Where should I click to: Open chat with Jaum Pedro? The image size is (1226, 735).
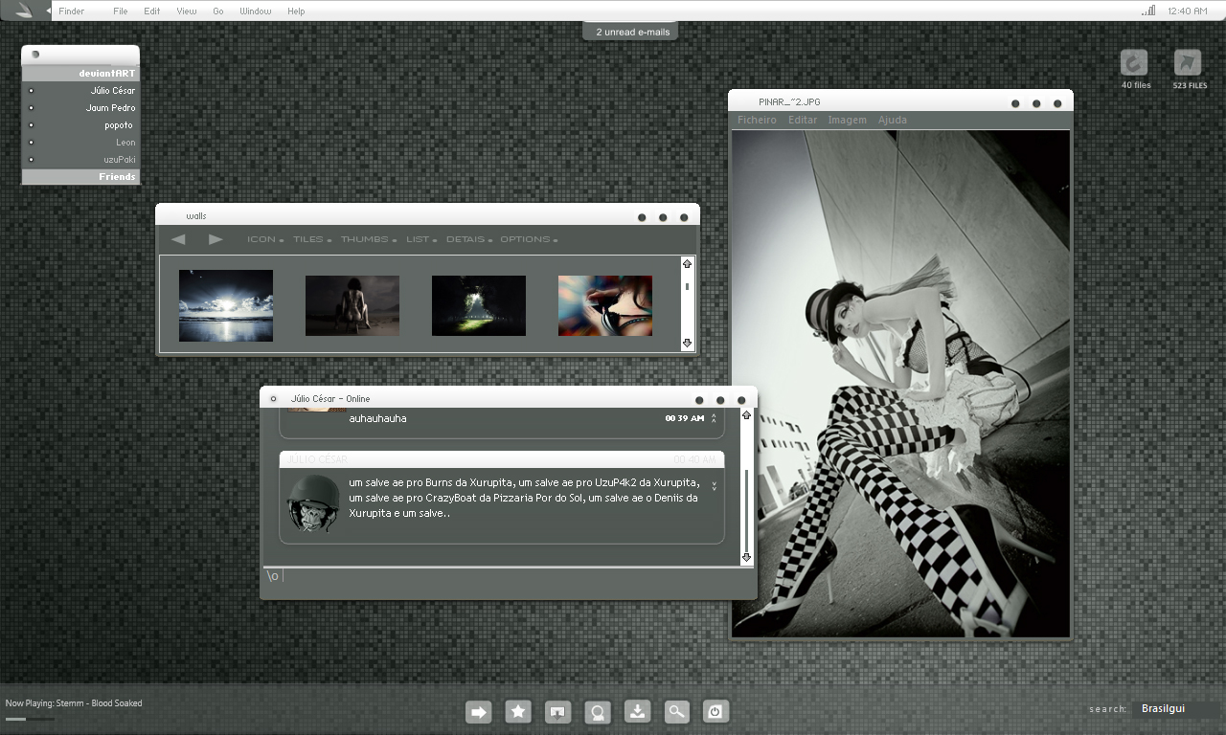coord(111,108)
